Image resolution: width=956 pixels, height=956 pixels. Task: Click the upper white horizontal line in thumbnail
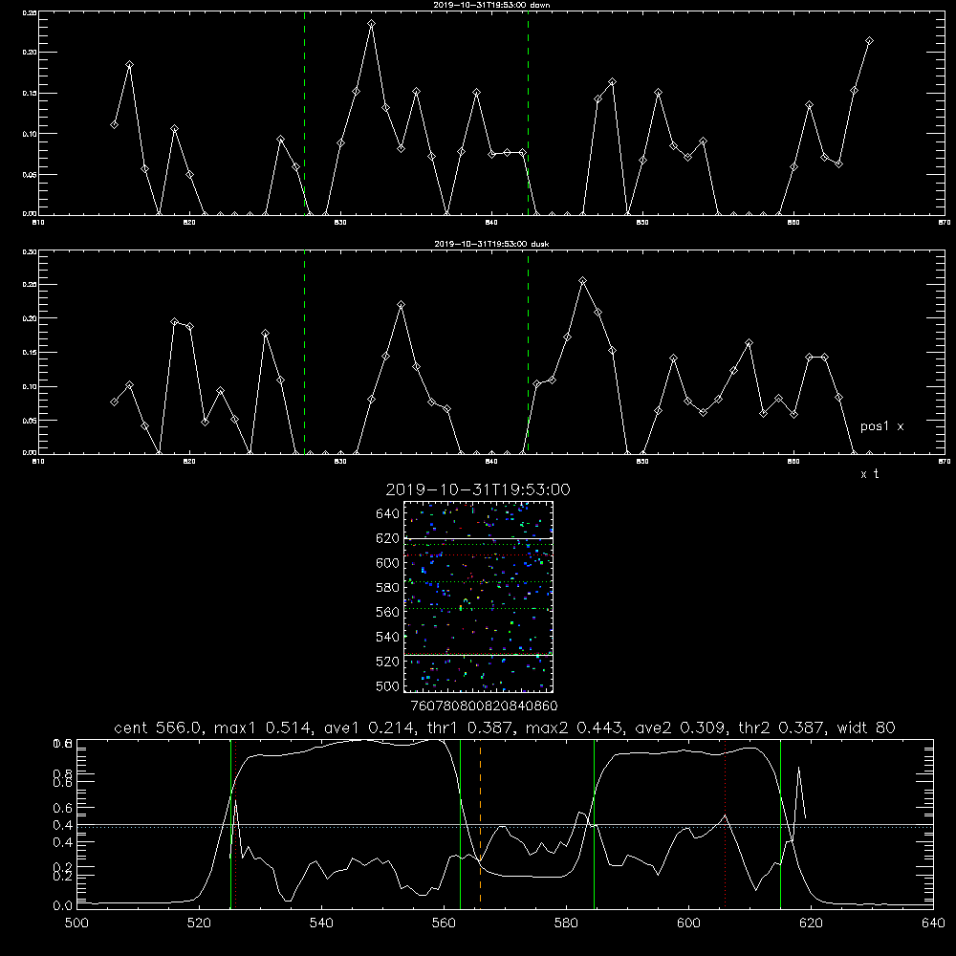479,538
